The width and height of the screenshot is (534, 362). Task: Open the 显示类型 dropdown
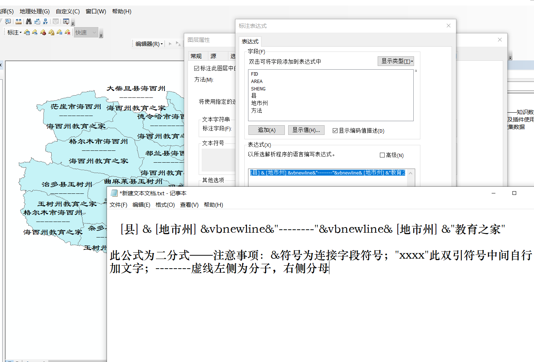396,61
